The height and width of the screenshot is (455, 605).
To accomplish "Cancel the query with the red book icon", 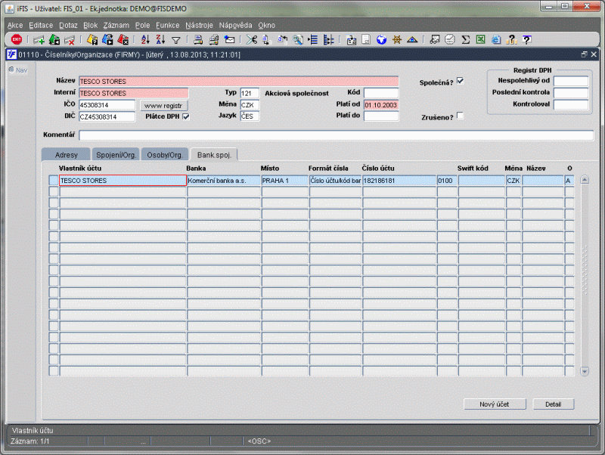I will 123,40.
